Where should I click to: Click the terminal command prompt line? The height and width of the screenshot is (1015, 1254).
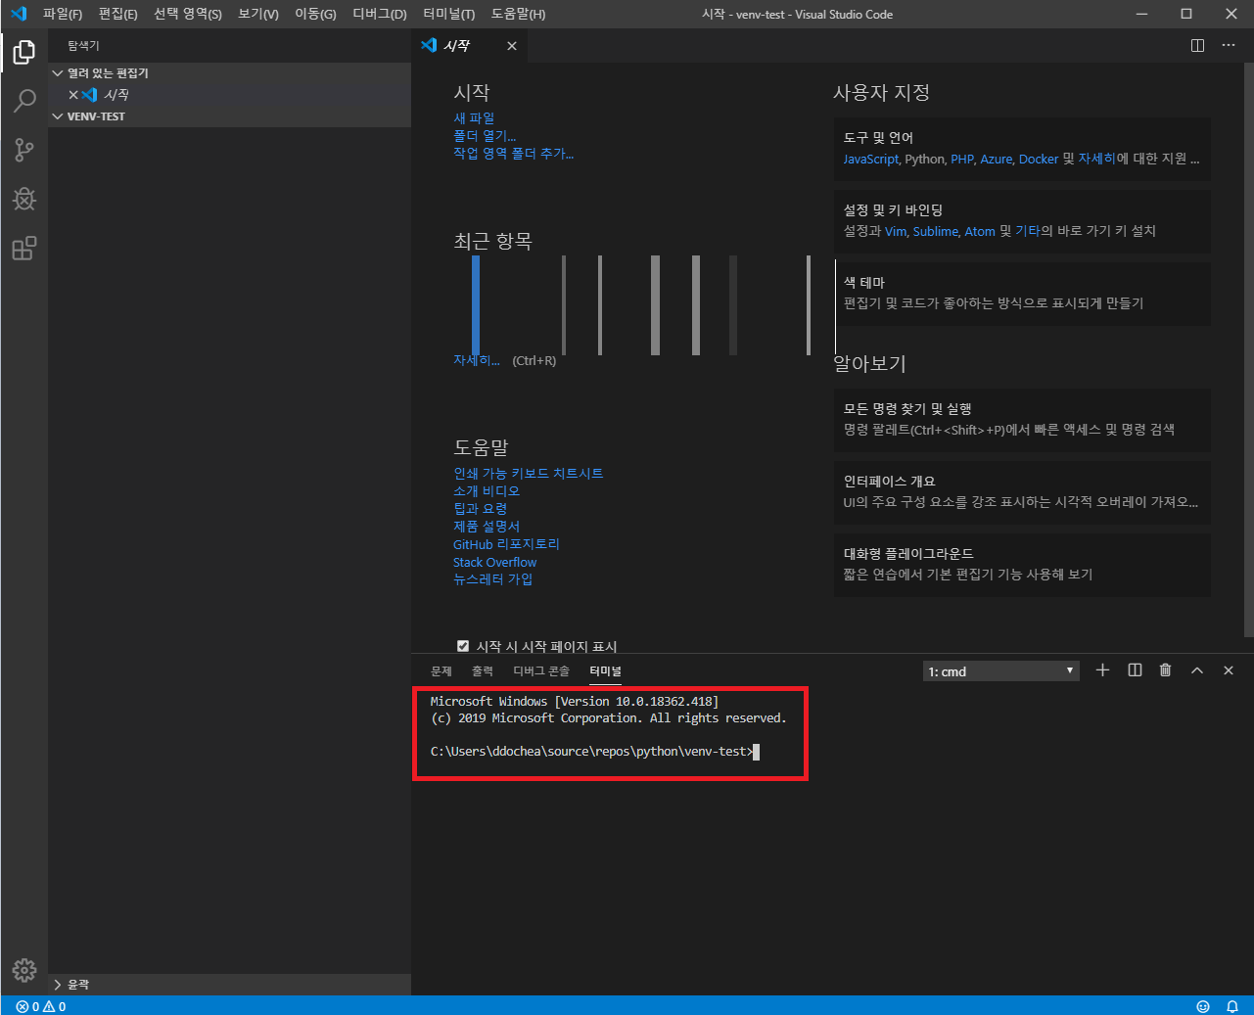coord(595,752)
